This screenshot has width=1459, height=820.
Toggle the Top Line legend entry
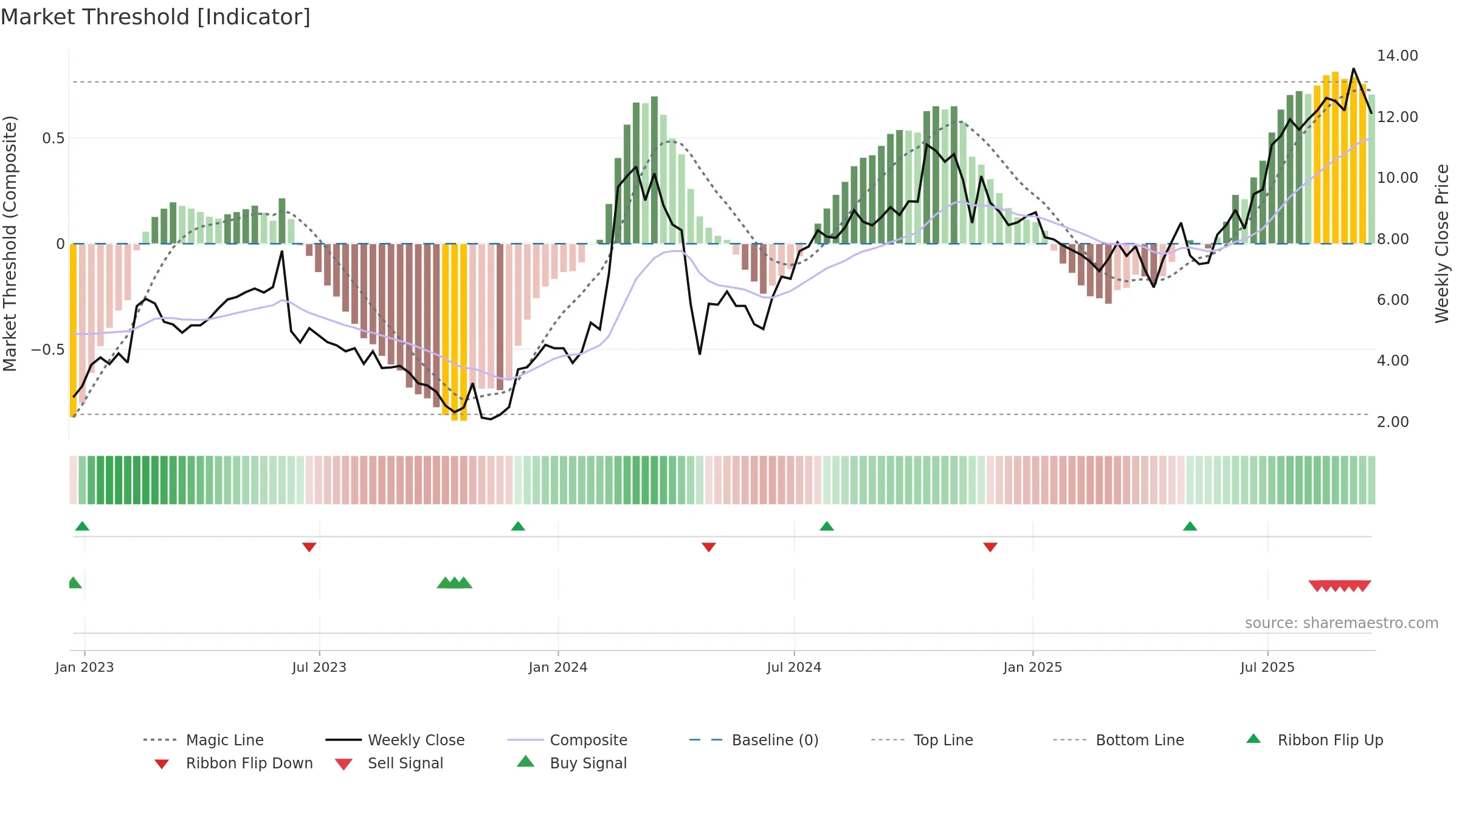coord(922,740)
